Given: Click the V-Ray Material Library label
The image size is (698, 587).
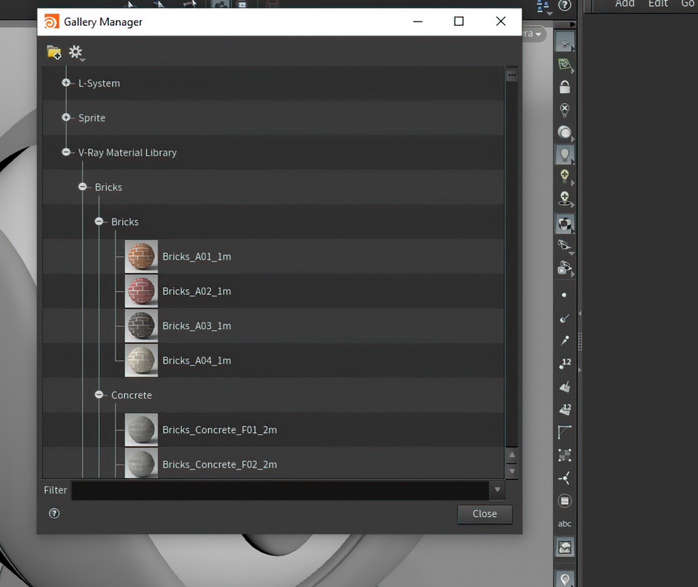Looking at the screenshot, I should click(127, 153).
